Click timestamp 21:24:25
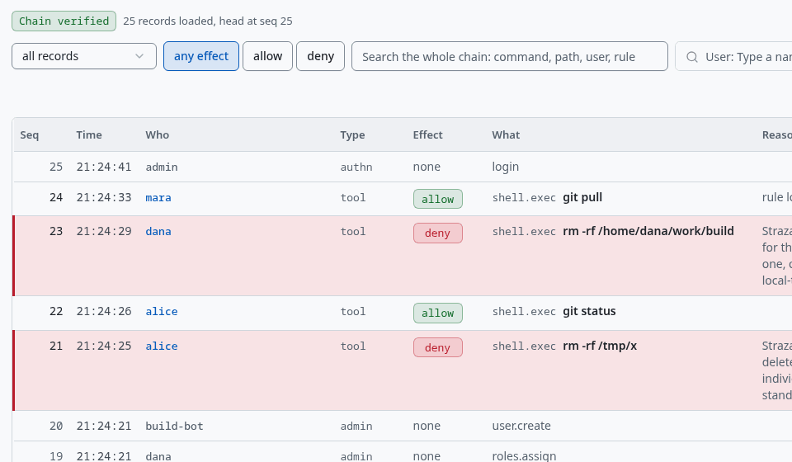This screenshot has height=462, width=792. [104, 346]
